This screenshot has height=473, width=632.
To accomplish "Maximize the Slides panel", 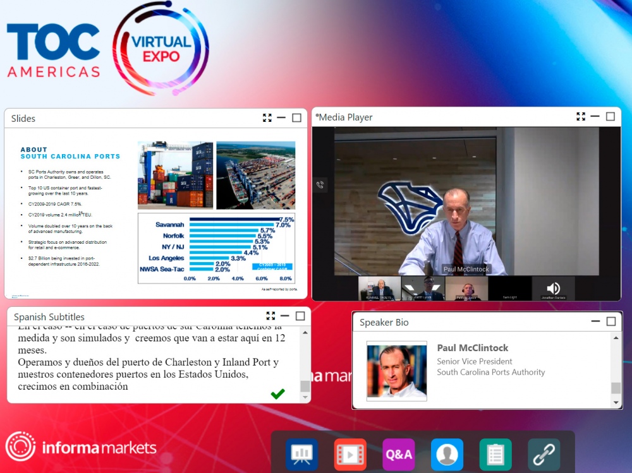I will (x=296, y=117).
